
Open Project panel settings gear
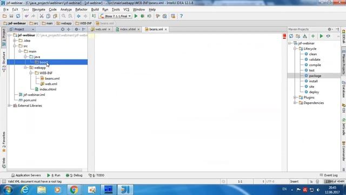(77, 29)
